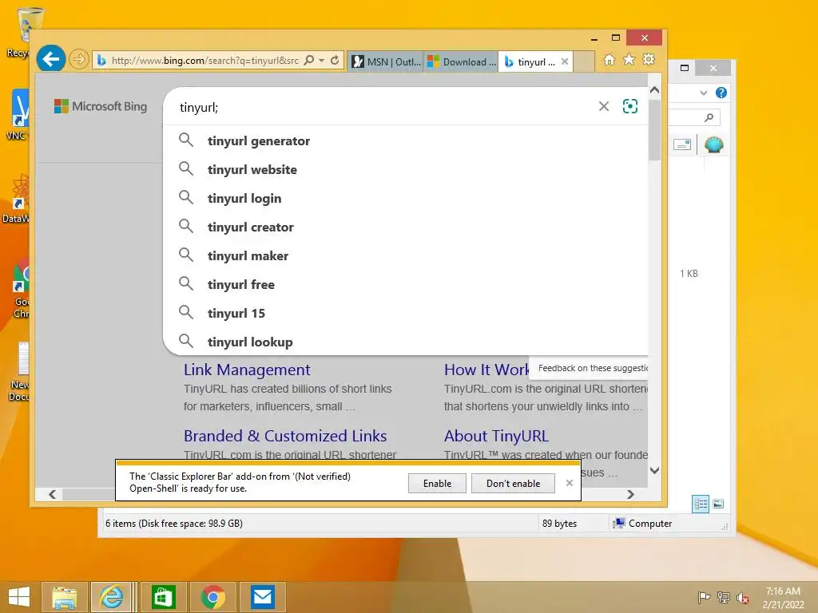
Task: Click the File Explorer shell globe icon
Action: (x=713, y=144)
